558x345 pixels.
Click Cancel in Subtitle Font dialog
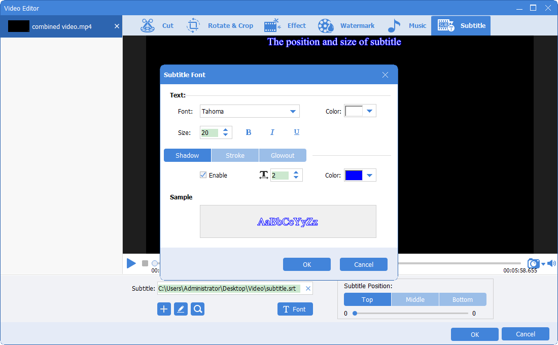(363, 264)
